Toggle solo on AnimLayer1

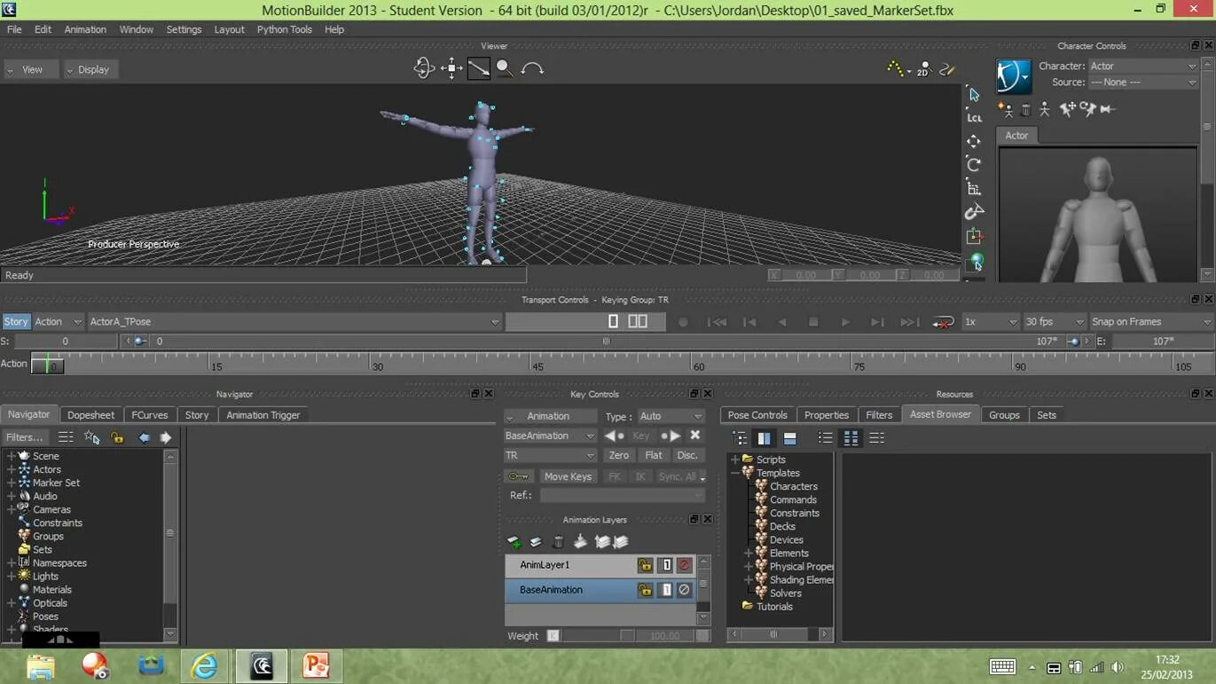tap(665, 565)
